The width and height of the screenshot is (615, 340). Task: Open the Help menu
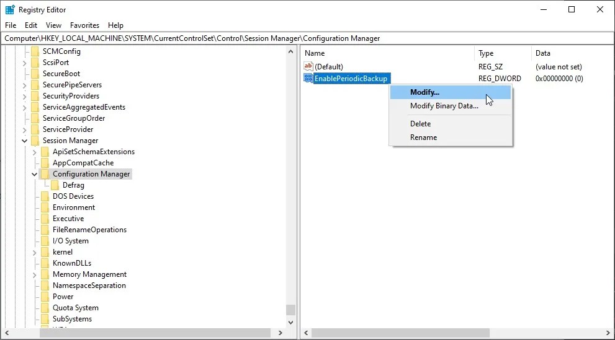[x=115, y=25]
